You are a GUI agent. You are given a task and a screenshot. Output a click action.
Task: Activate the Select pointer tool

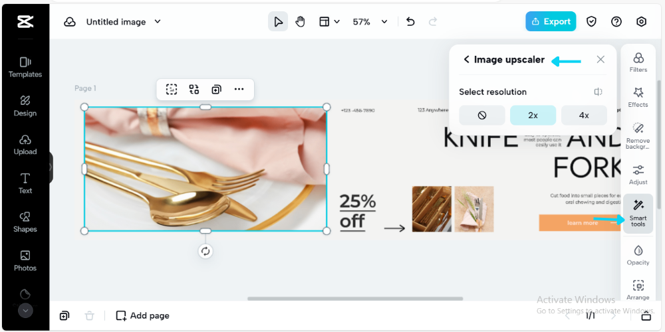278,22
